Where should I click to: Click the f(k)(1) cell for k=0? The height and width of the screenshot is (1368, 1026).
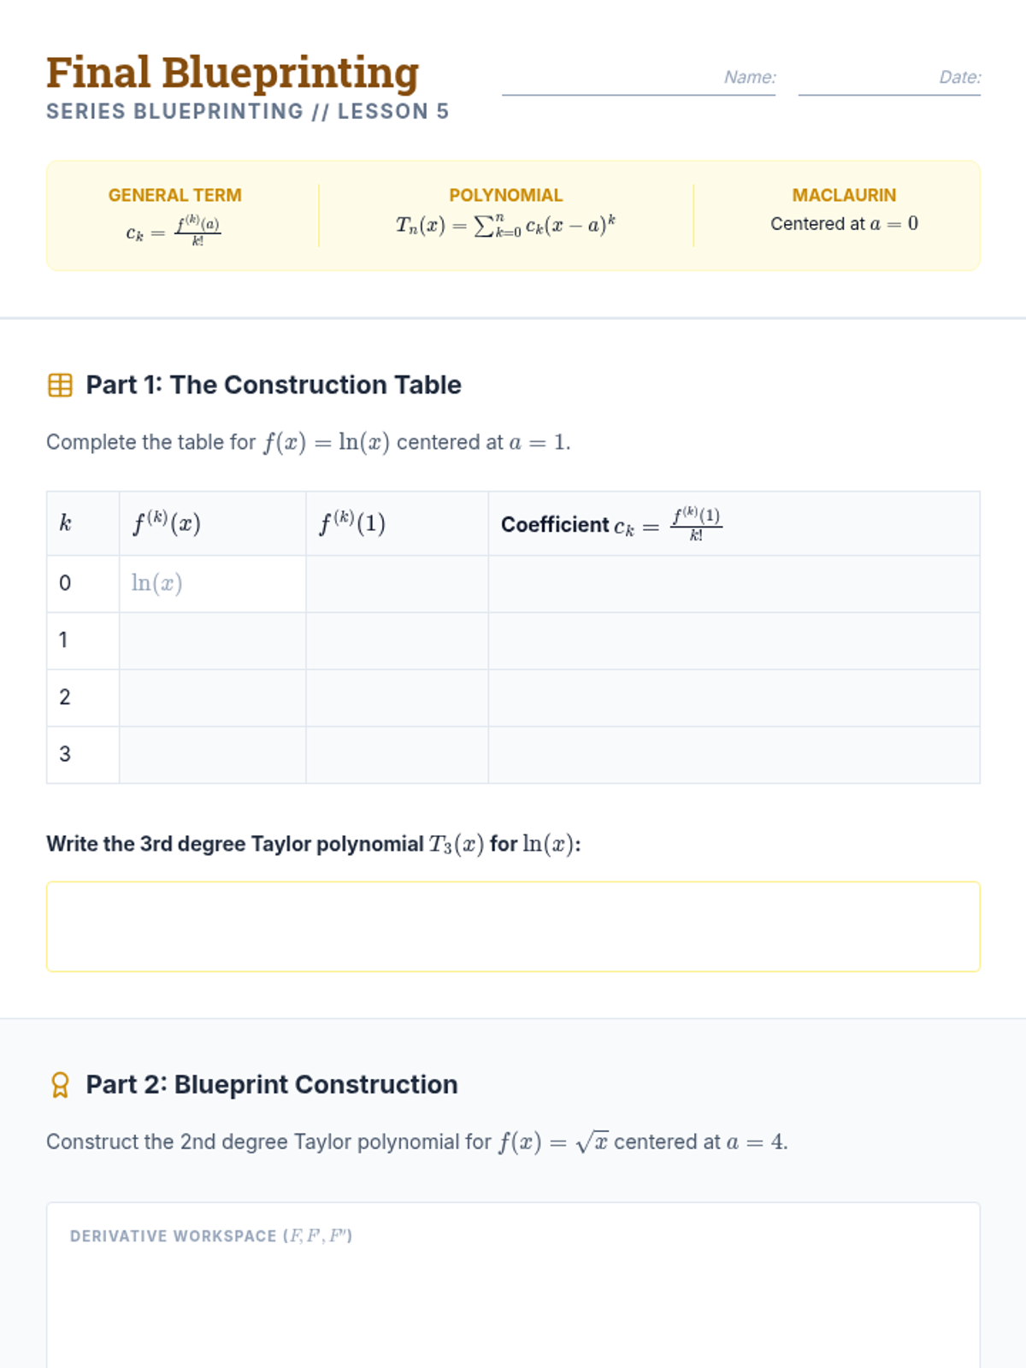(397, 584)
